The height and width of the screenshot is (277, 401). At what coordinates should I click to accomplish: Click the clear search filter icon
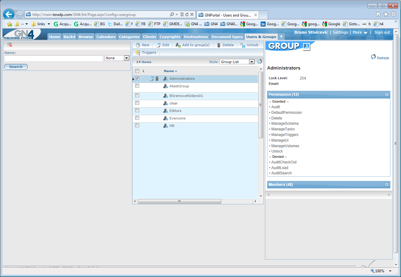point(10,45)
